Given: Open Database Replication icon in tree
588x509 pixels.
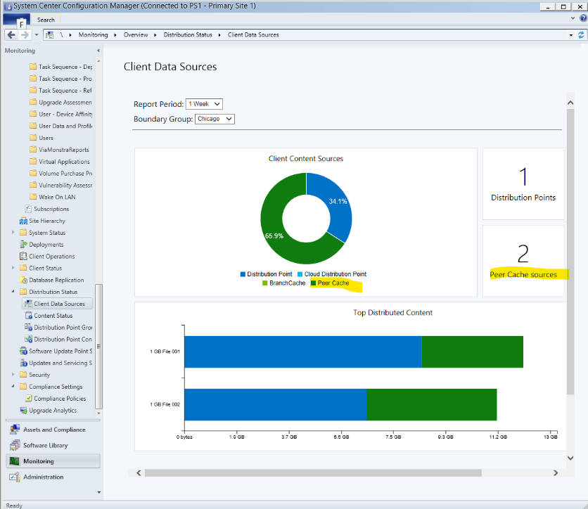Looking at the screenshot, I should pyautogui.click(x=23, y=280).
